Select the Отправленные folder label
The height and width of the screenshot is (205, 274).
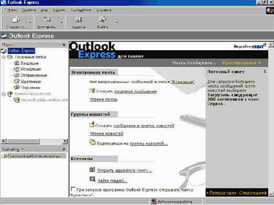(34, 75)
